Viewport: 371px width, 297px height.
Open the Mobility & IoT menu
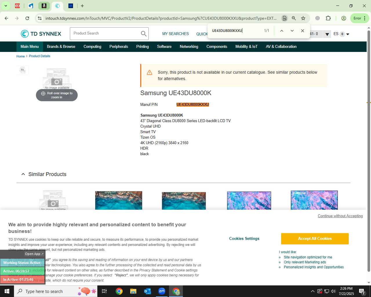click(246, 47)
